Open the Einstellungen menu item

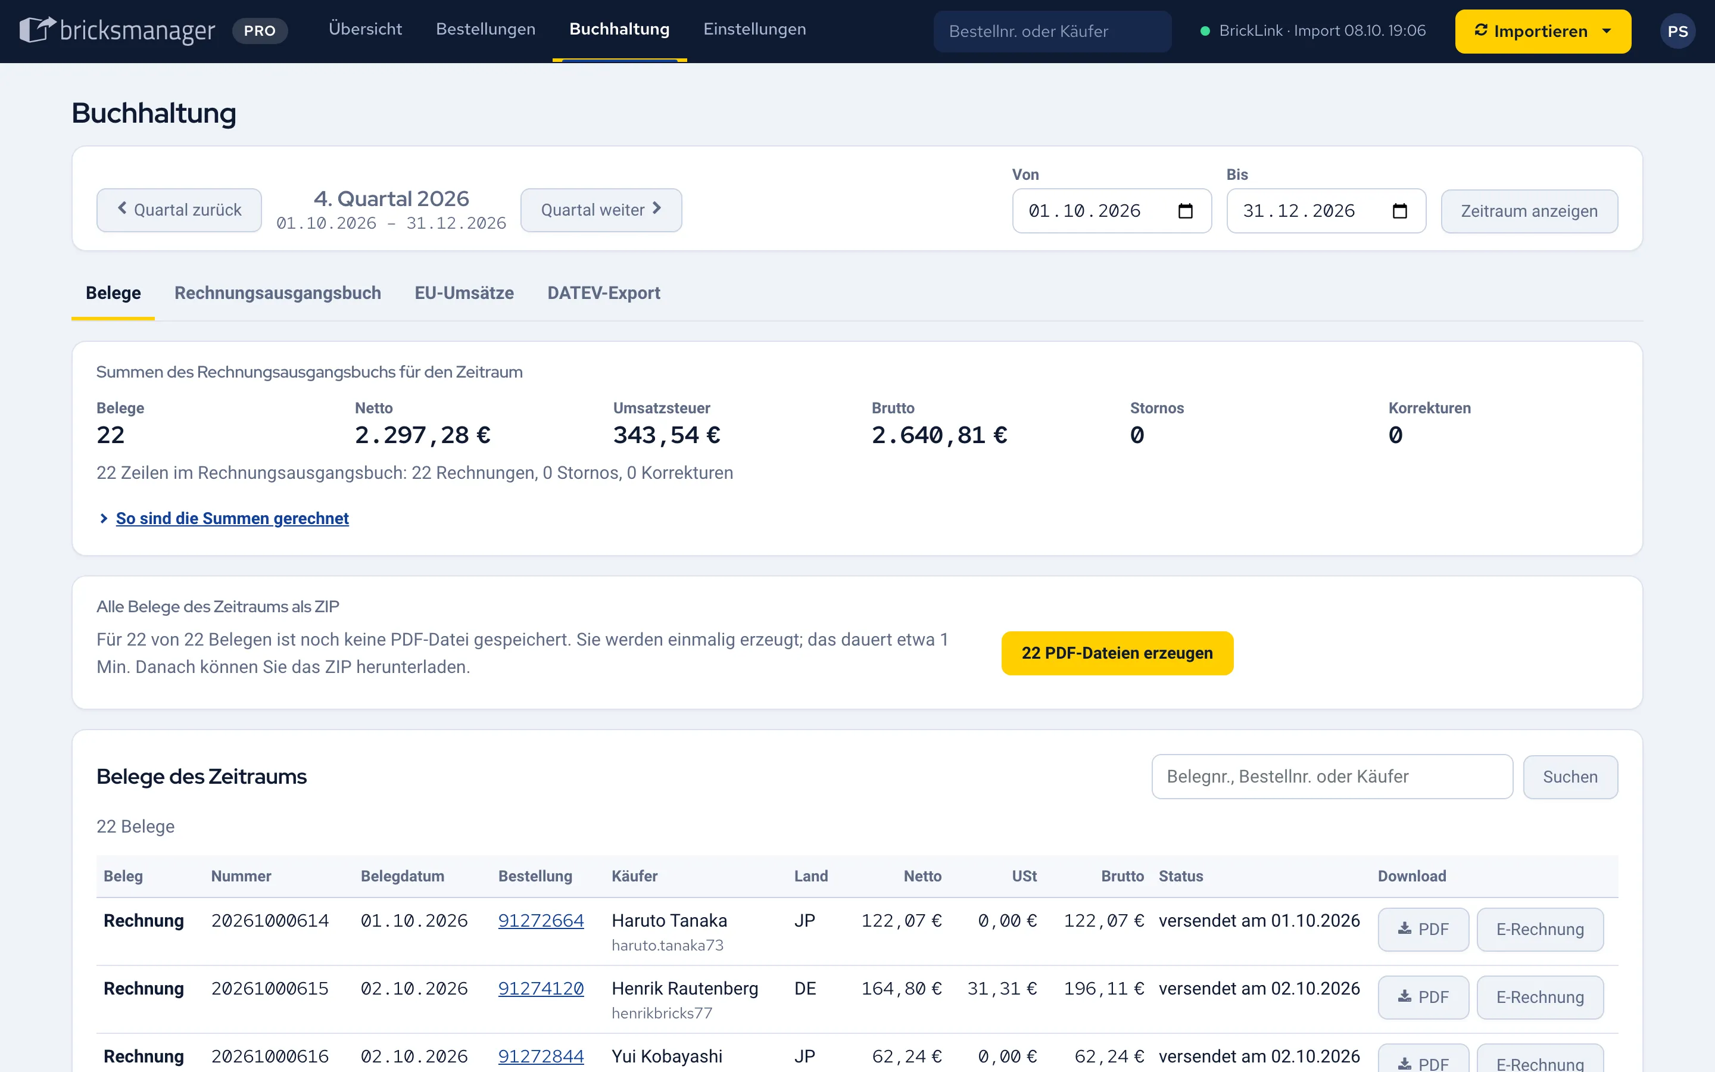click(x=754, y=29)
